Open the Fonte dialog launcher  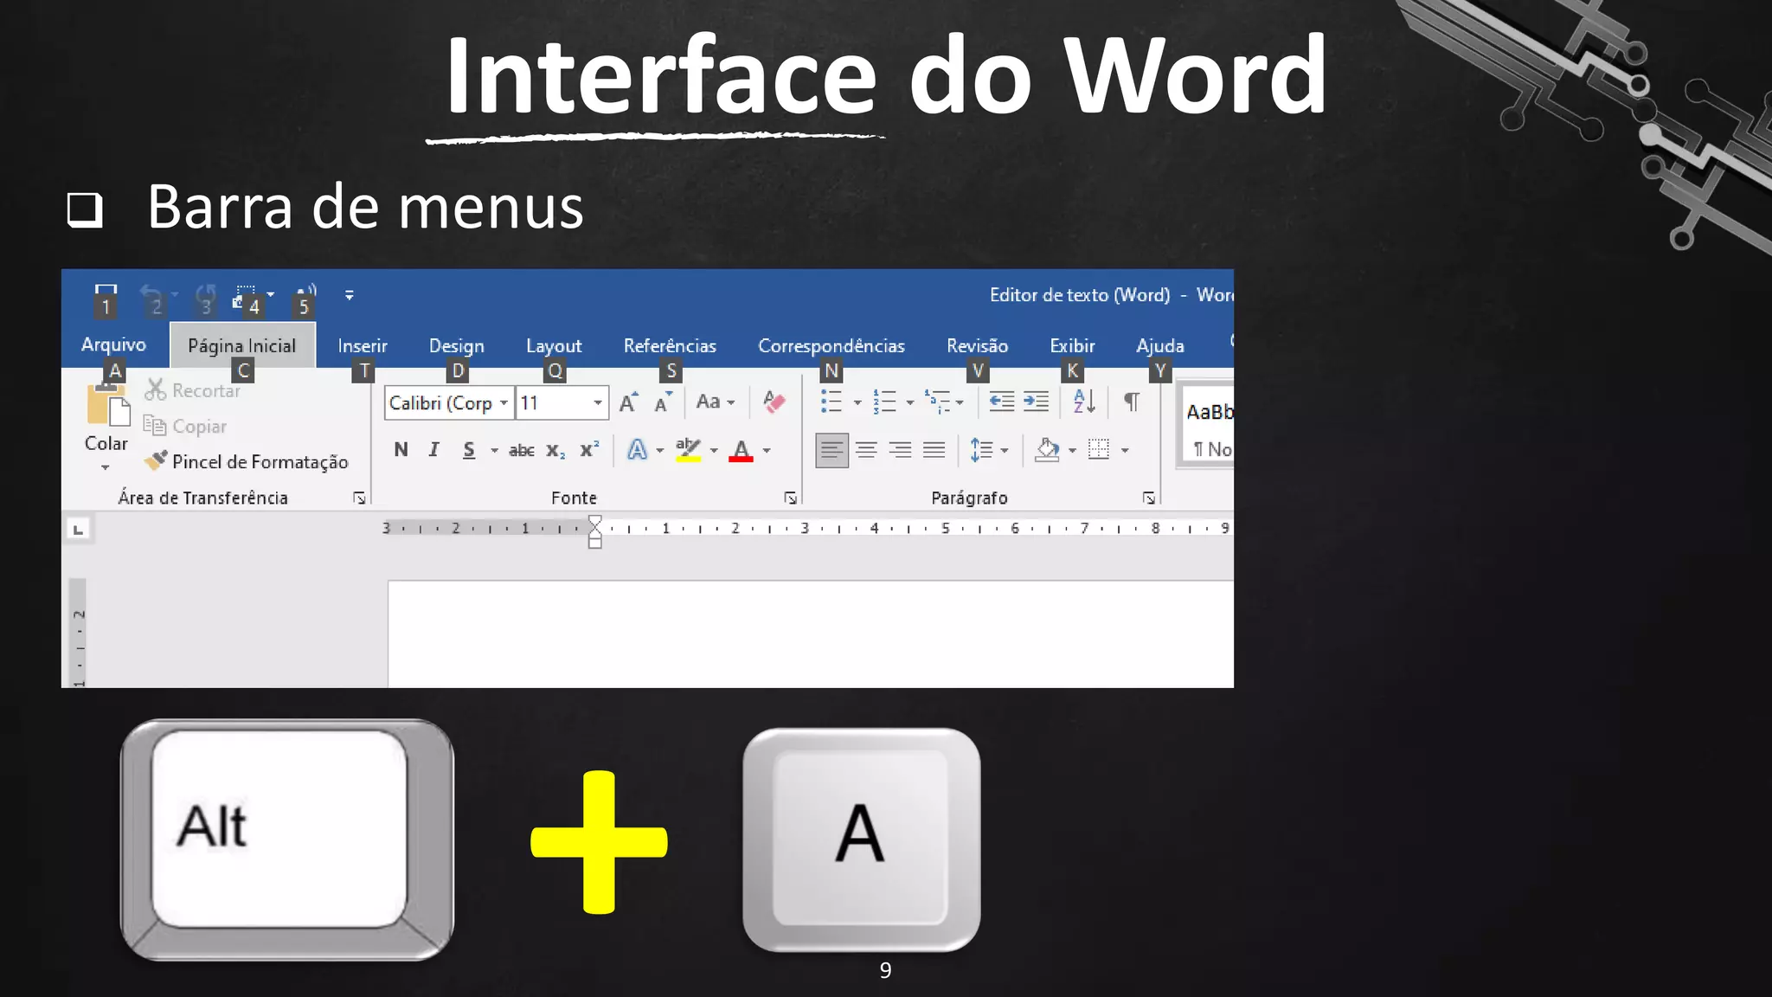tap(790, 498)
